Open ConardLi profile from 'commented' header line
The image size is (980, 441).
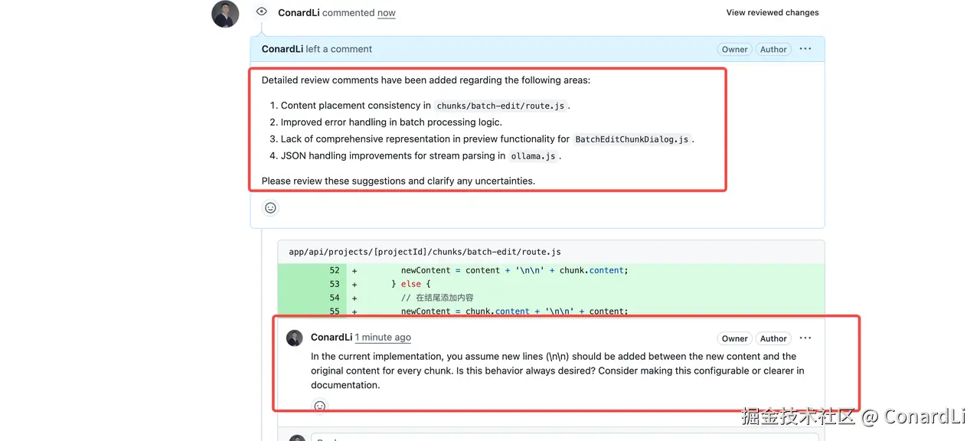point(299,13)
